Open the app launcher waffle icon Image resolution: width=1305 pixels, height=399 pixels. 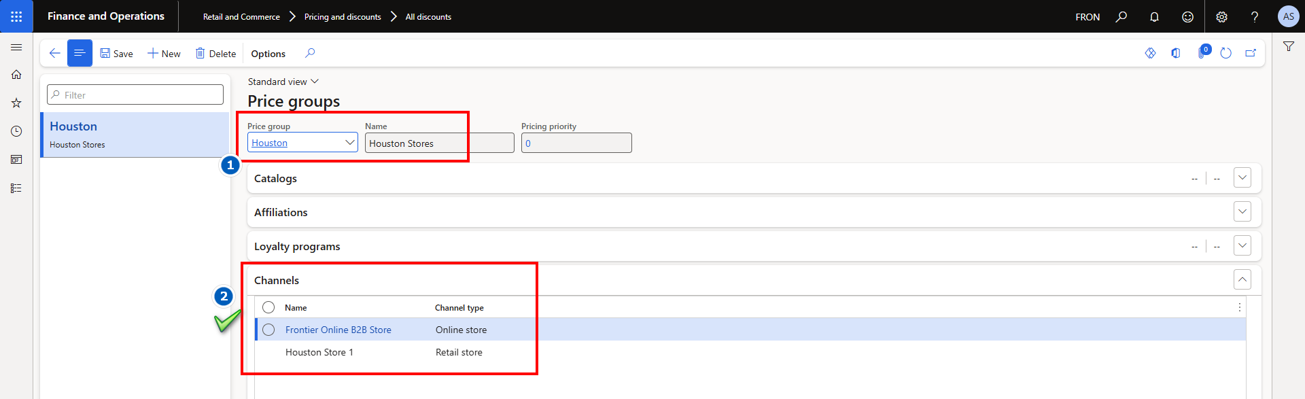pos(16,16)
